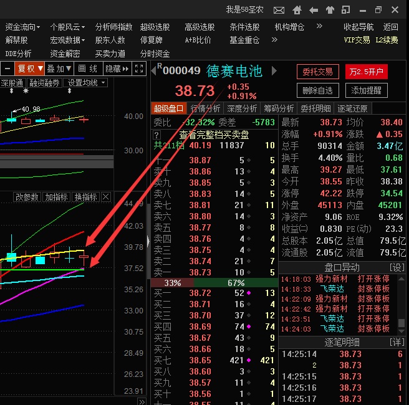
Task: Open VIP交易 link
Action: click(x=357, y=40)
